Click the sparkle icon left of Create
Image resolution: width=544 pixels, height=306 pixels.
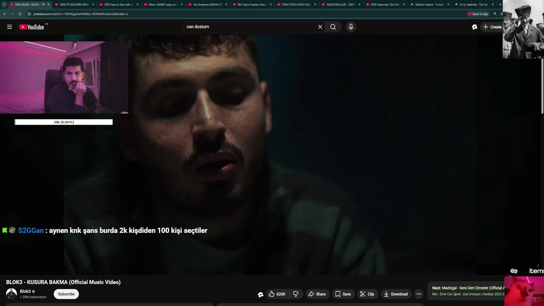pos(475,27)
